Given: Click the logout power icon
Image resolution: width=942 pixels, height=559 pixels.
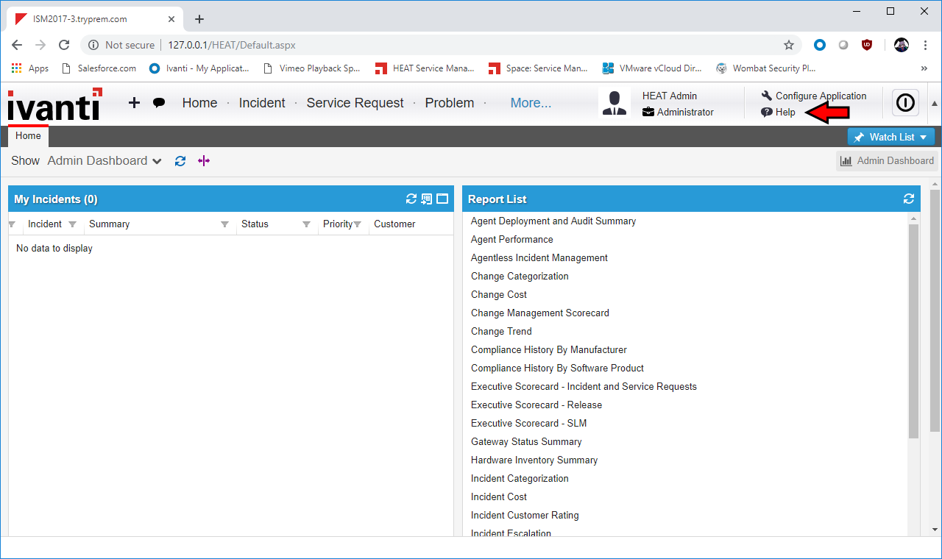Looking at the screenshot, I should click(x=904, y=103).
